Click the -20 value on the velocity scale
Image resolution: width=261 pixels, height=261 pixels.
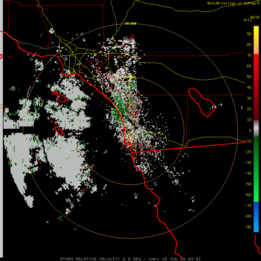click(x=248, y=152)
